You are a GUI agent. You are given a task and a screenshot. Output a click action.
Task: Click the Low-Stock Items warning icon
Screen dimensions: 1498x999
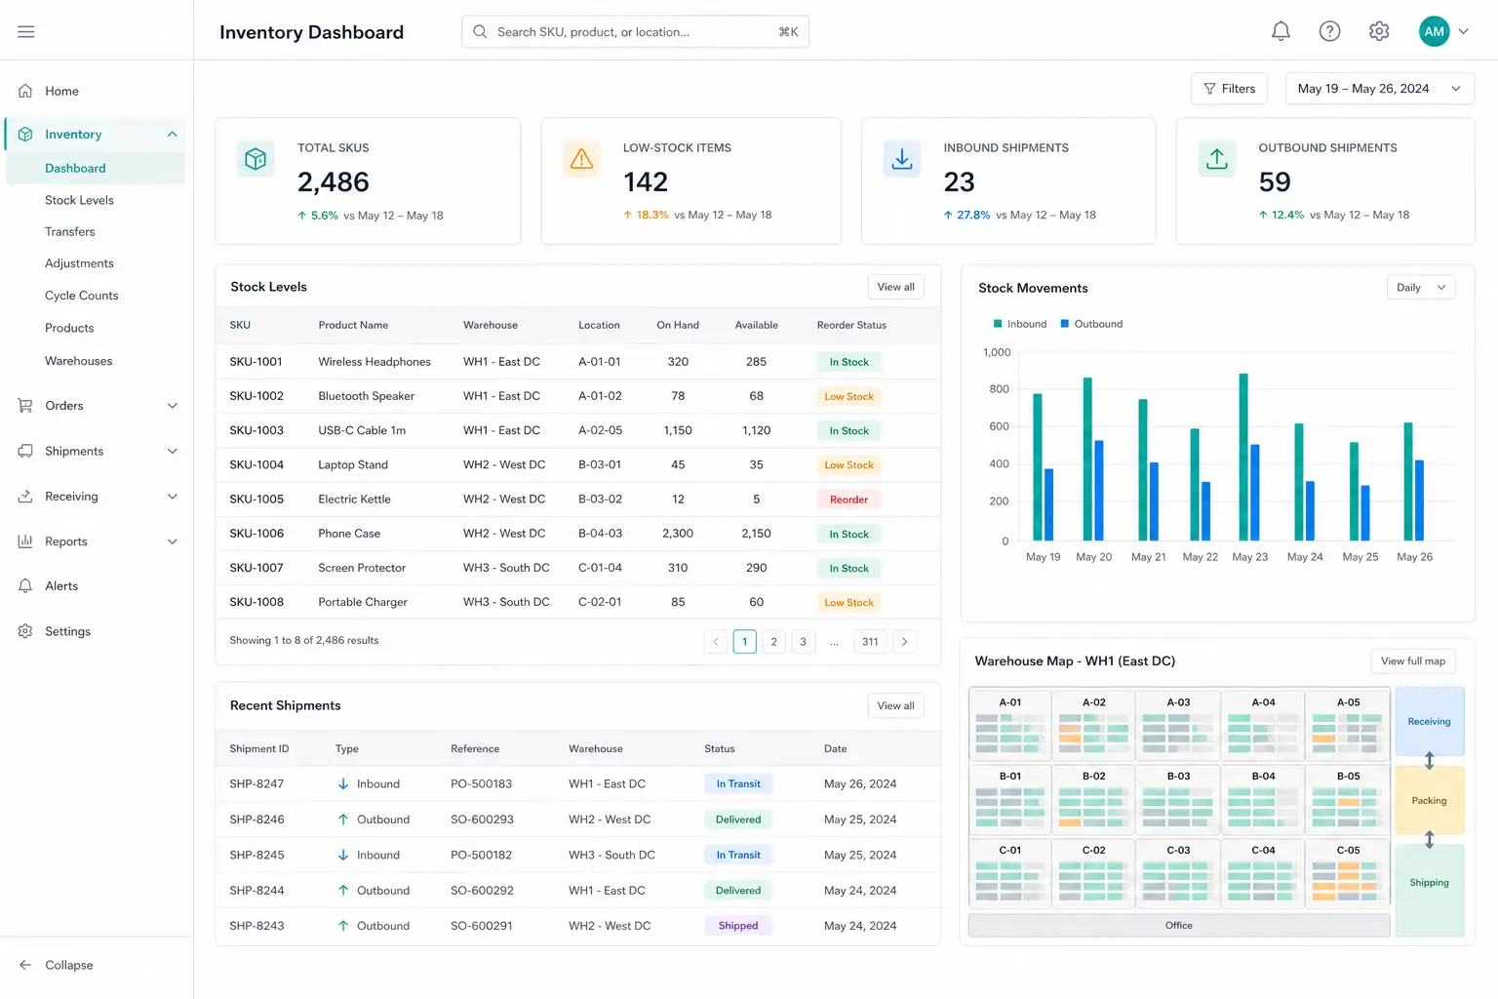(x=581, y=158)
